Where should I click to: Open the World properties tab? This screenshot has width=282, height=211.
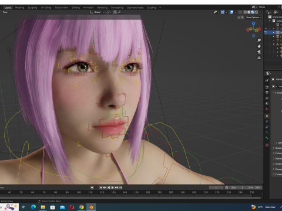(x=267, y=109)
